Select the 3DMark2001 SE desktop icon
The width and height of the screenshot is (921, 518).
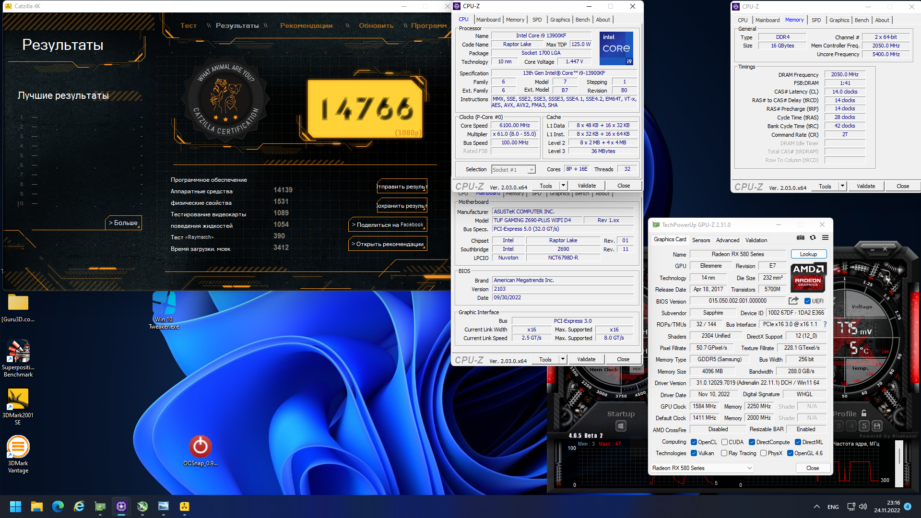(18, 406)
